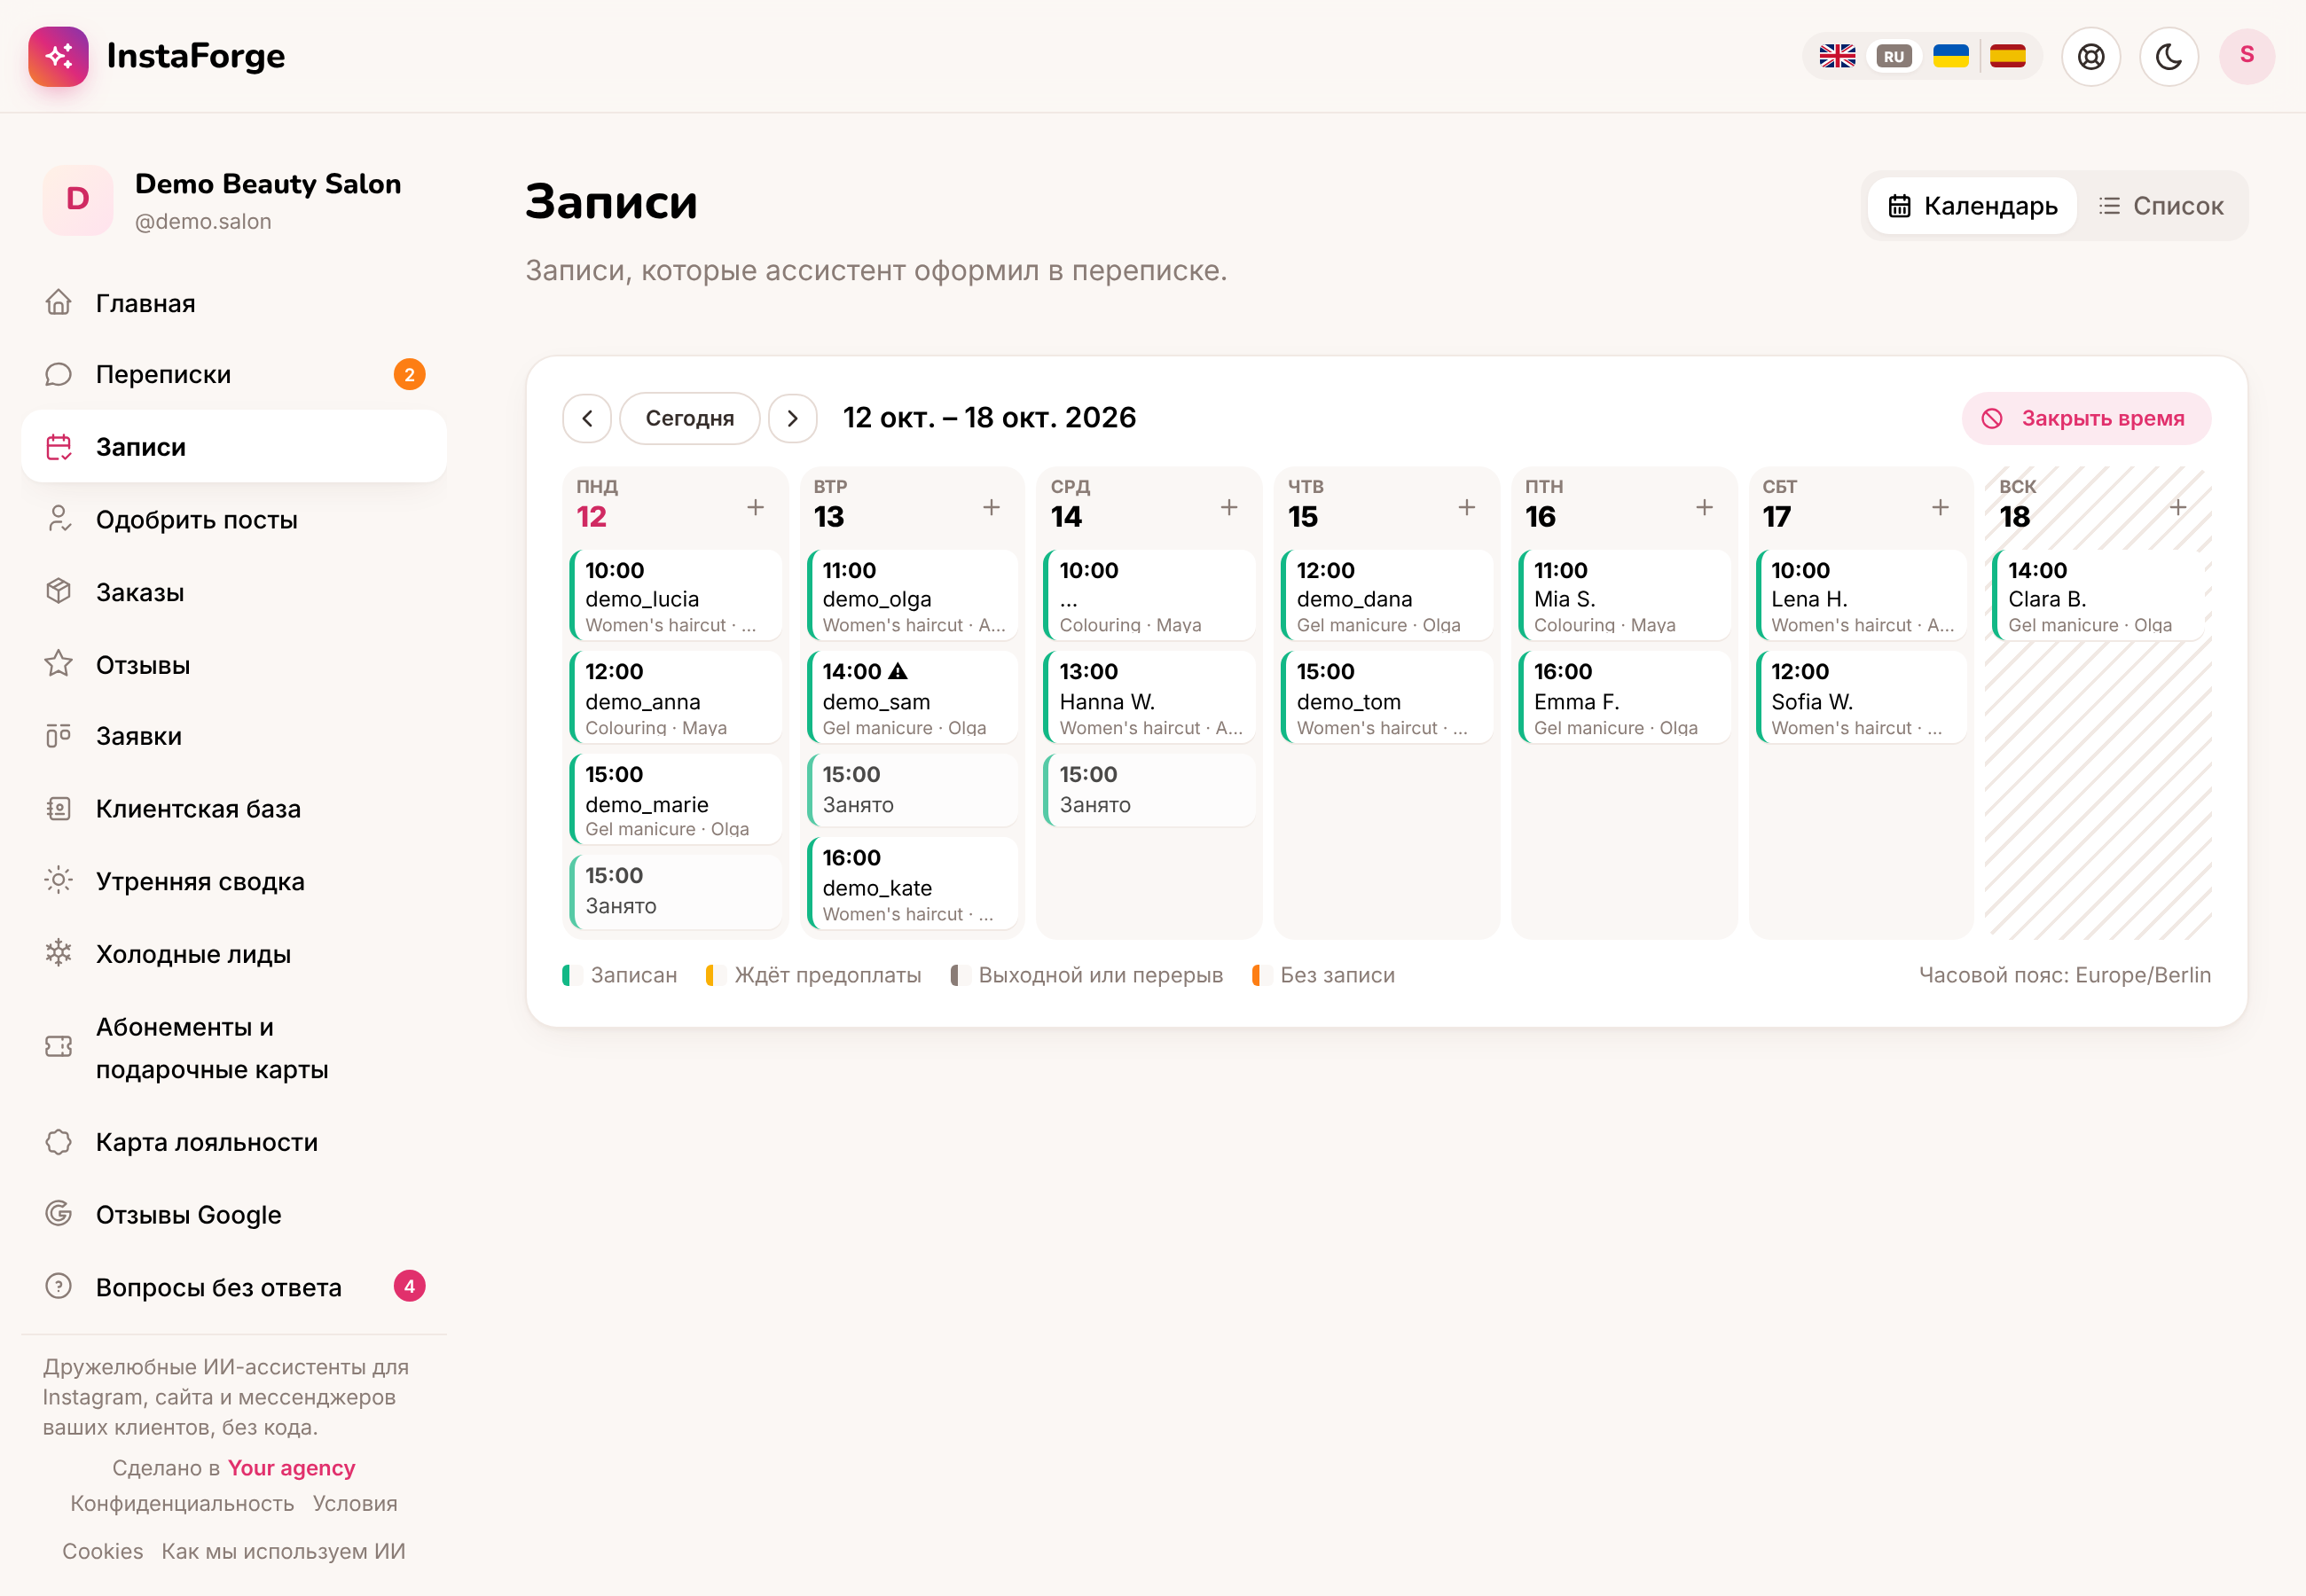Image resolution: width=2306 pixels, height=1596 pixels.
Task: Click the Абонементы ticket icon
Action: [x=59, y=1047]
